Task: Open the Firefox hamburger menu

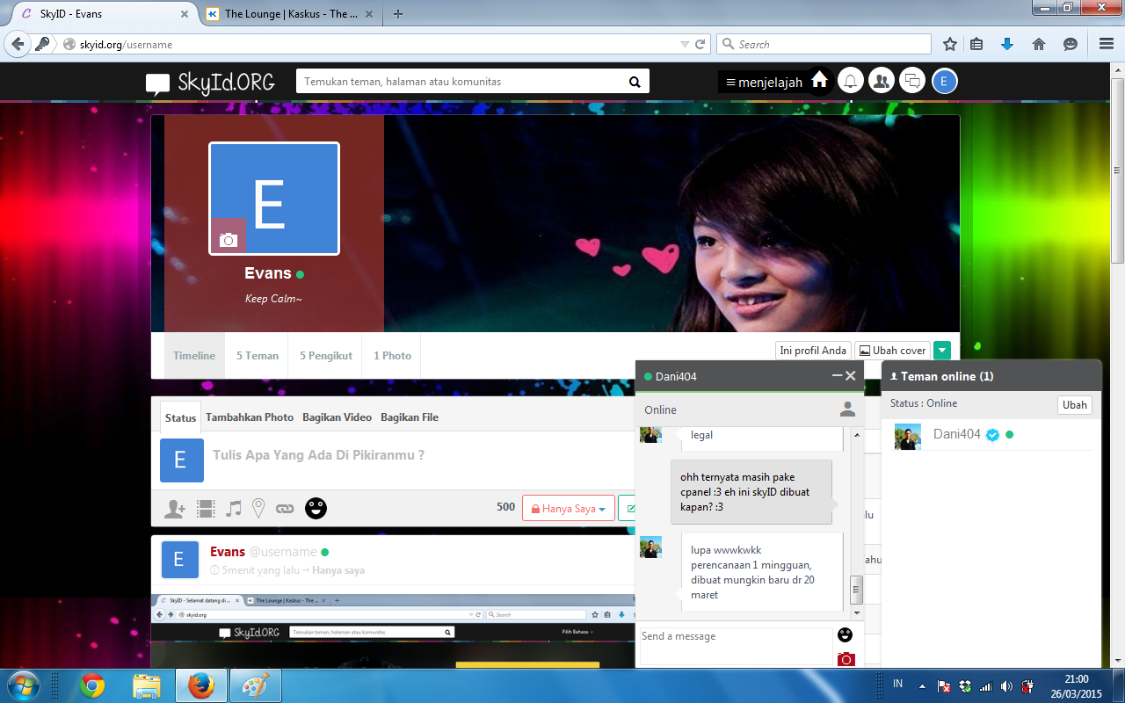Action: coord(1107,44)
